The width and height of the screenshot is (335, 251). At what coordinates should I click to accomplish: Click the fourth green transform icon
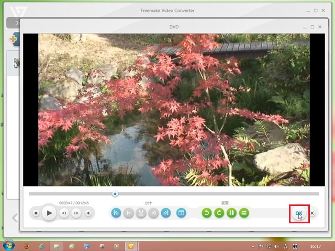point(244,213)
